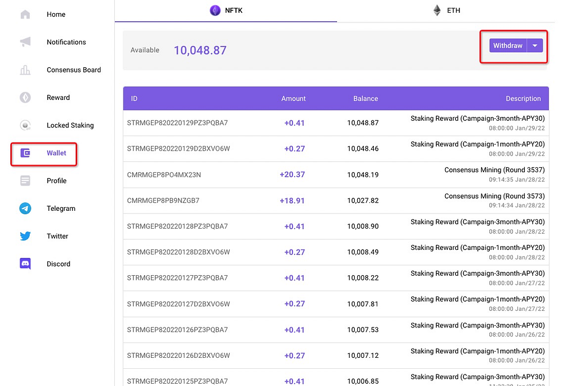Open Consensus Board menu label
Viewport: 588px width, 386px height.
click(x=74, y=70)
